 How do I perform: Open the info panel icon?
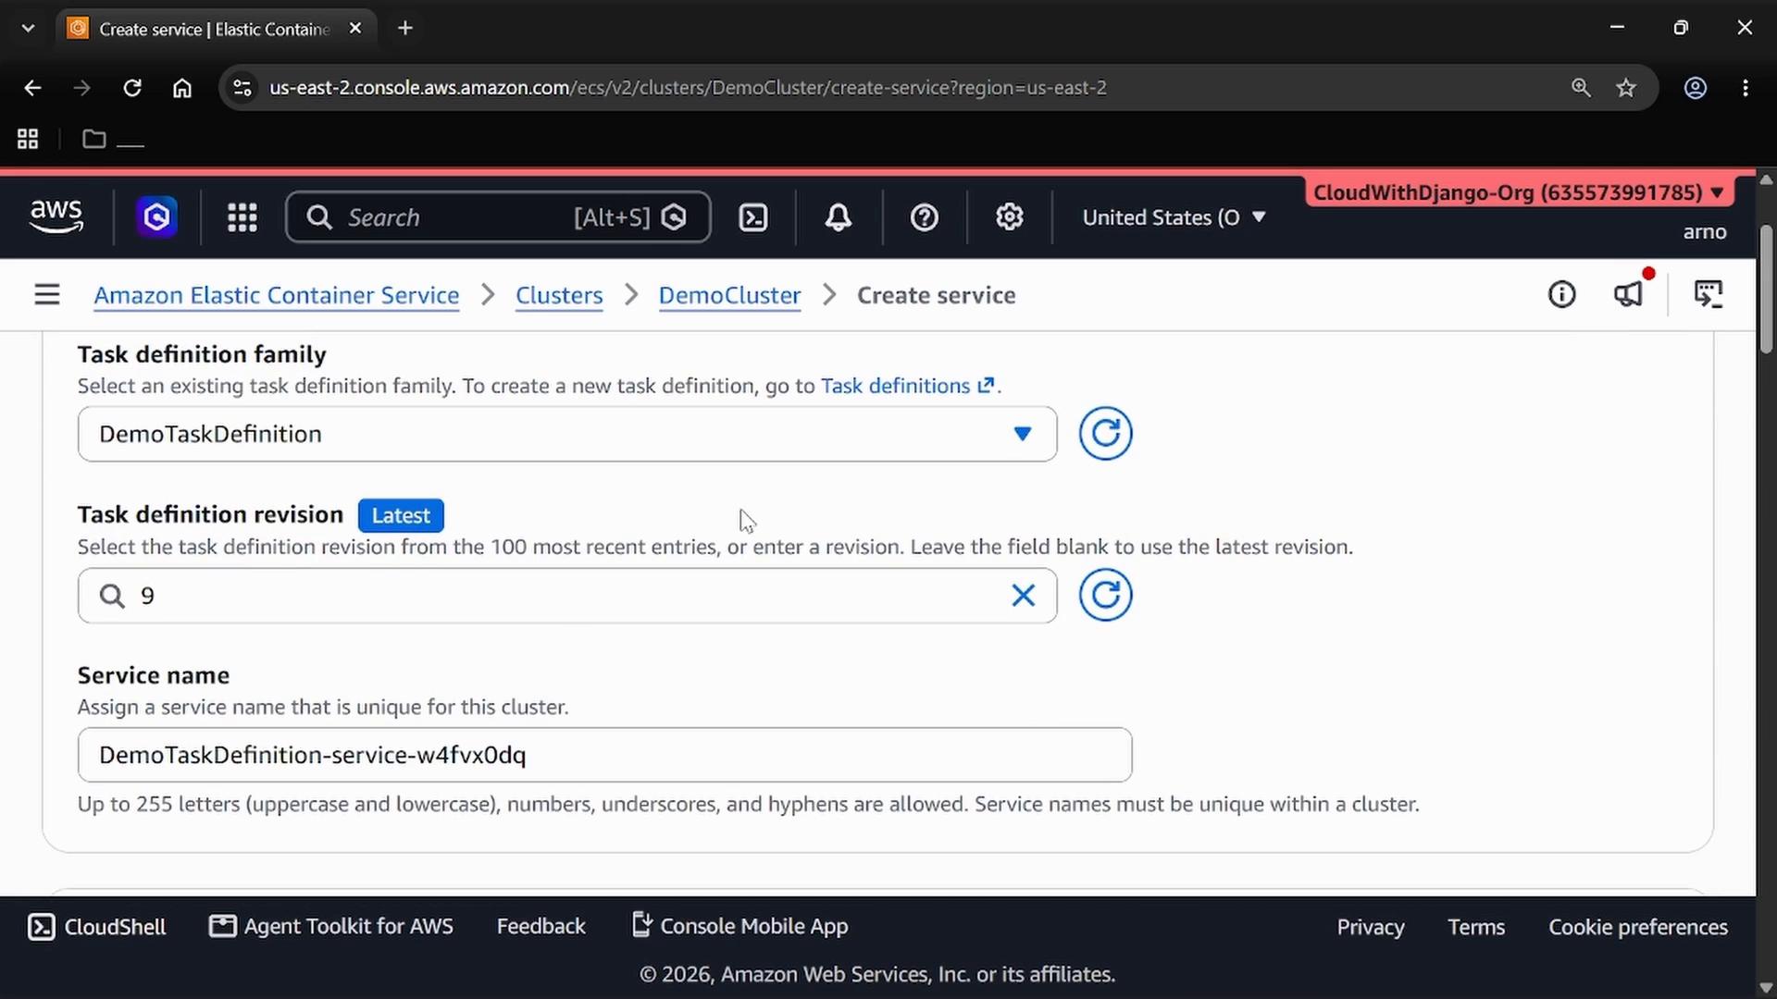pyautogui.click(x=1561, y=294)
